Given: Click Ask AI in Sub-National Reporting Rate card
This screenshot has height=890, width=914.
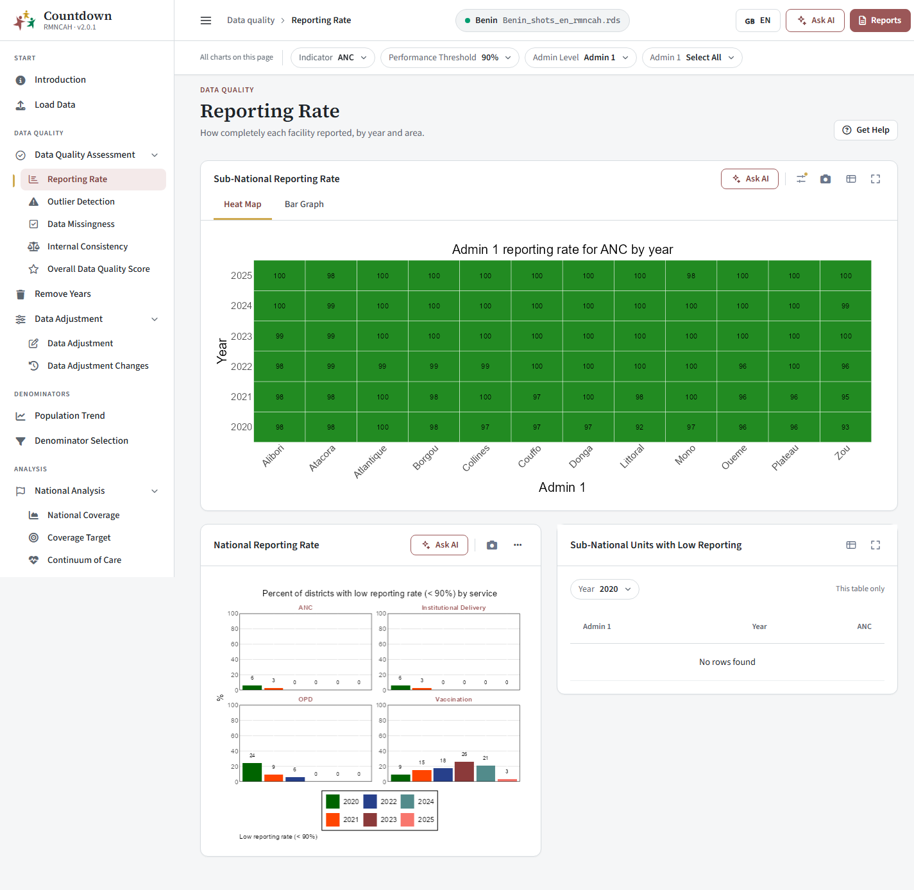Looking at the screenshot, I should click(750, 179).
